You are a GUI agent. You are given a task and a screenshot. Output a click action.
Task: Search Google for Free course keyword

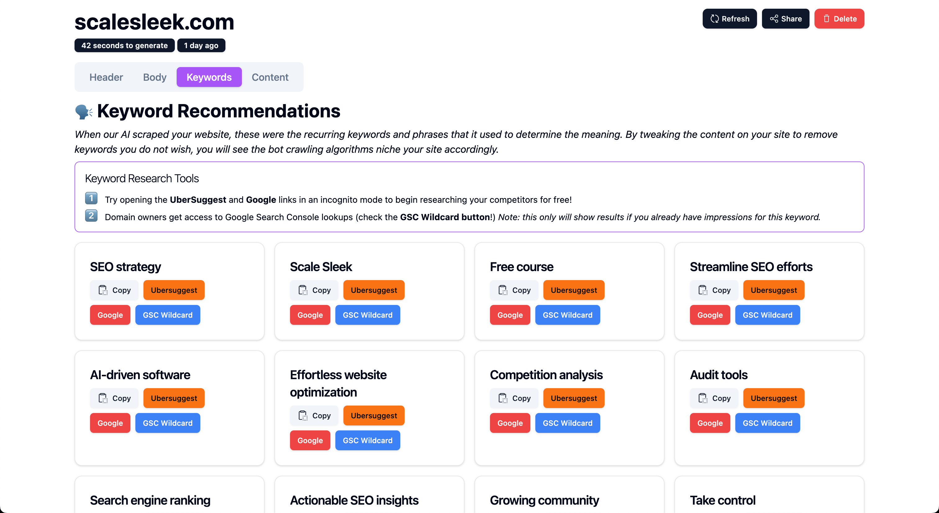[510, 315]
